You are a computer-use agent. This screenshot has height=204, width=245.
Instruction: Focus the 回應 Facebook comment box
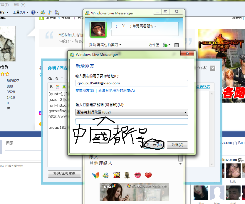click(x=23, y=145)
